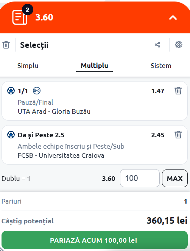Screen dimensions: 190x251
Task: Switch to the Simplu tab
Action: point(28,66)
